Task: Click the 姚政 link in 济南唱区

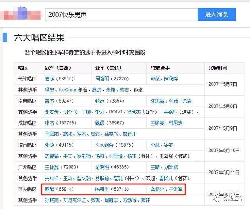Action: pos(49,145)
